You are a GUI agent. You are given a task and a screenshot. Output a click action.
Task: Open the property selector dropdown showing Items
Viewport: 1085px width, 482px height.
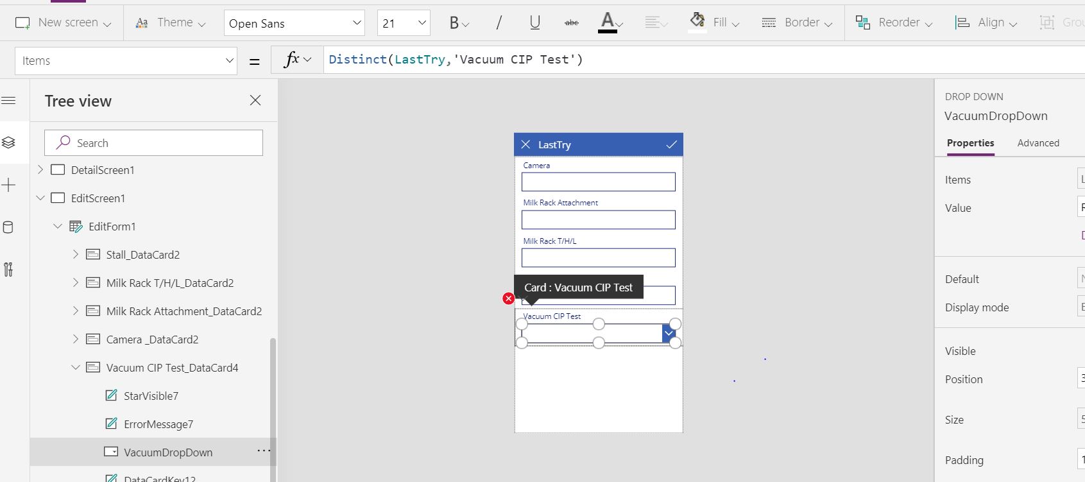(x=126, y=61)
